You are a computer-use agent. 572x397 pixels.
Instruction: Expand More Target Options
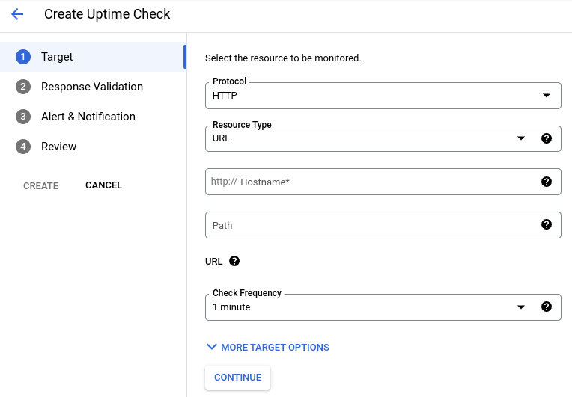[x=267, y=347]
